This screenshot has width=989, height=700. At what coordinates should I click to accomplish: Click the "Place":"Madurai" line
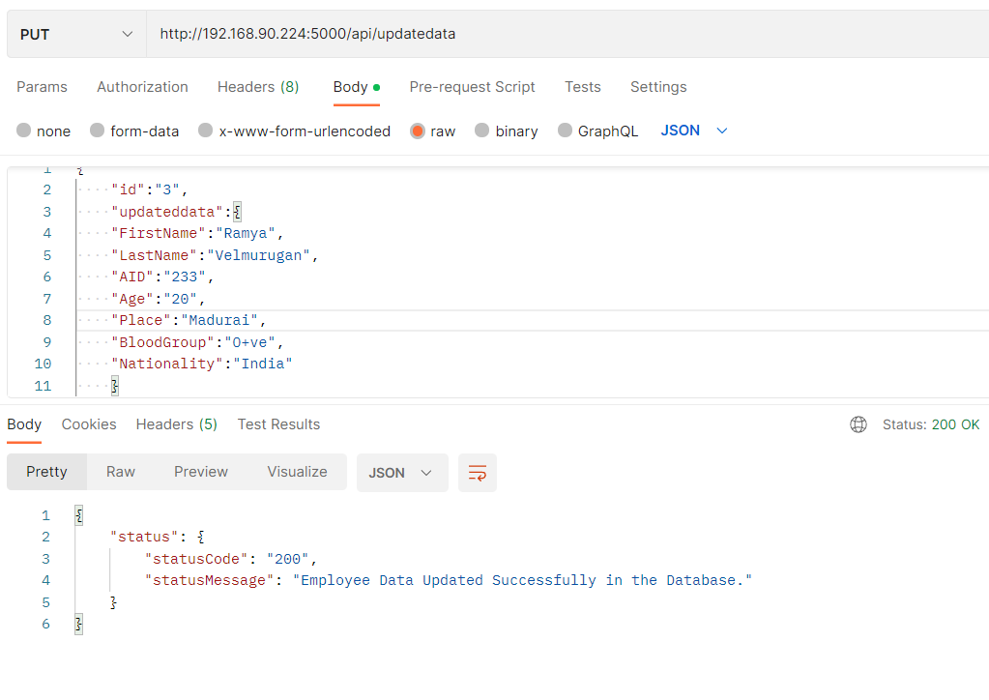[x=189, y=320]
